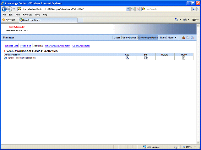
Task: Open the Users tab
Action: pyautogui.click(x=117, y=37)
